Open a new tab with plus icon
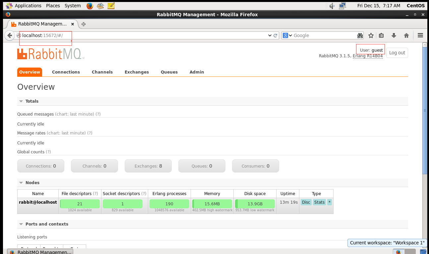This screenshot has width=429, height=254. pos(84,24)
